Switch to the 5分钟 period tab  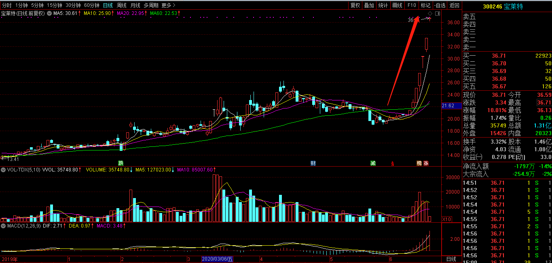coord(37,5)
